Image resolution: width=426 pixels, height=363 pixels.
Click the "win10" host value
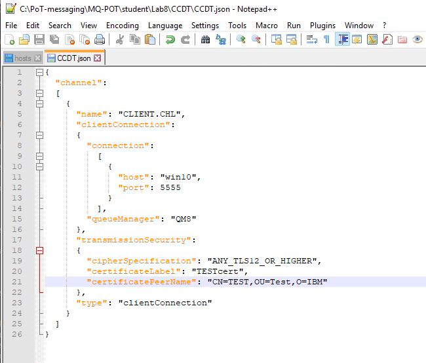(178, 177)
